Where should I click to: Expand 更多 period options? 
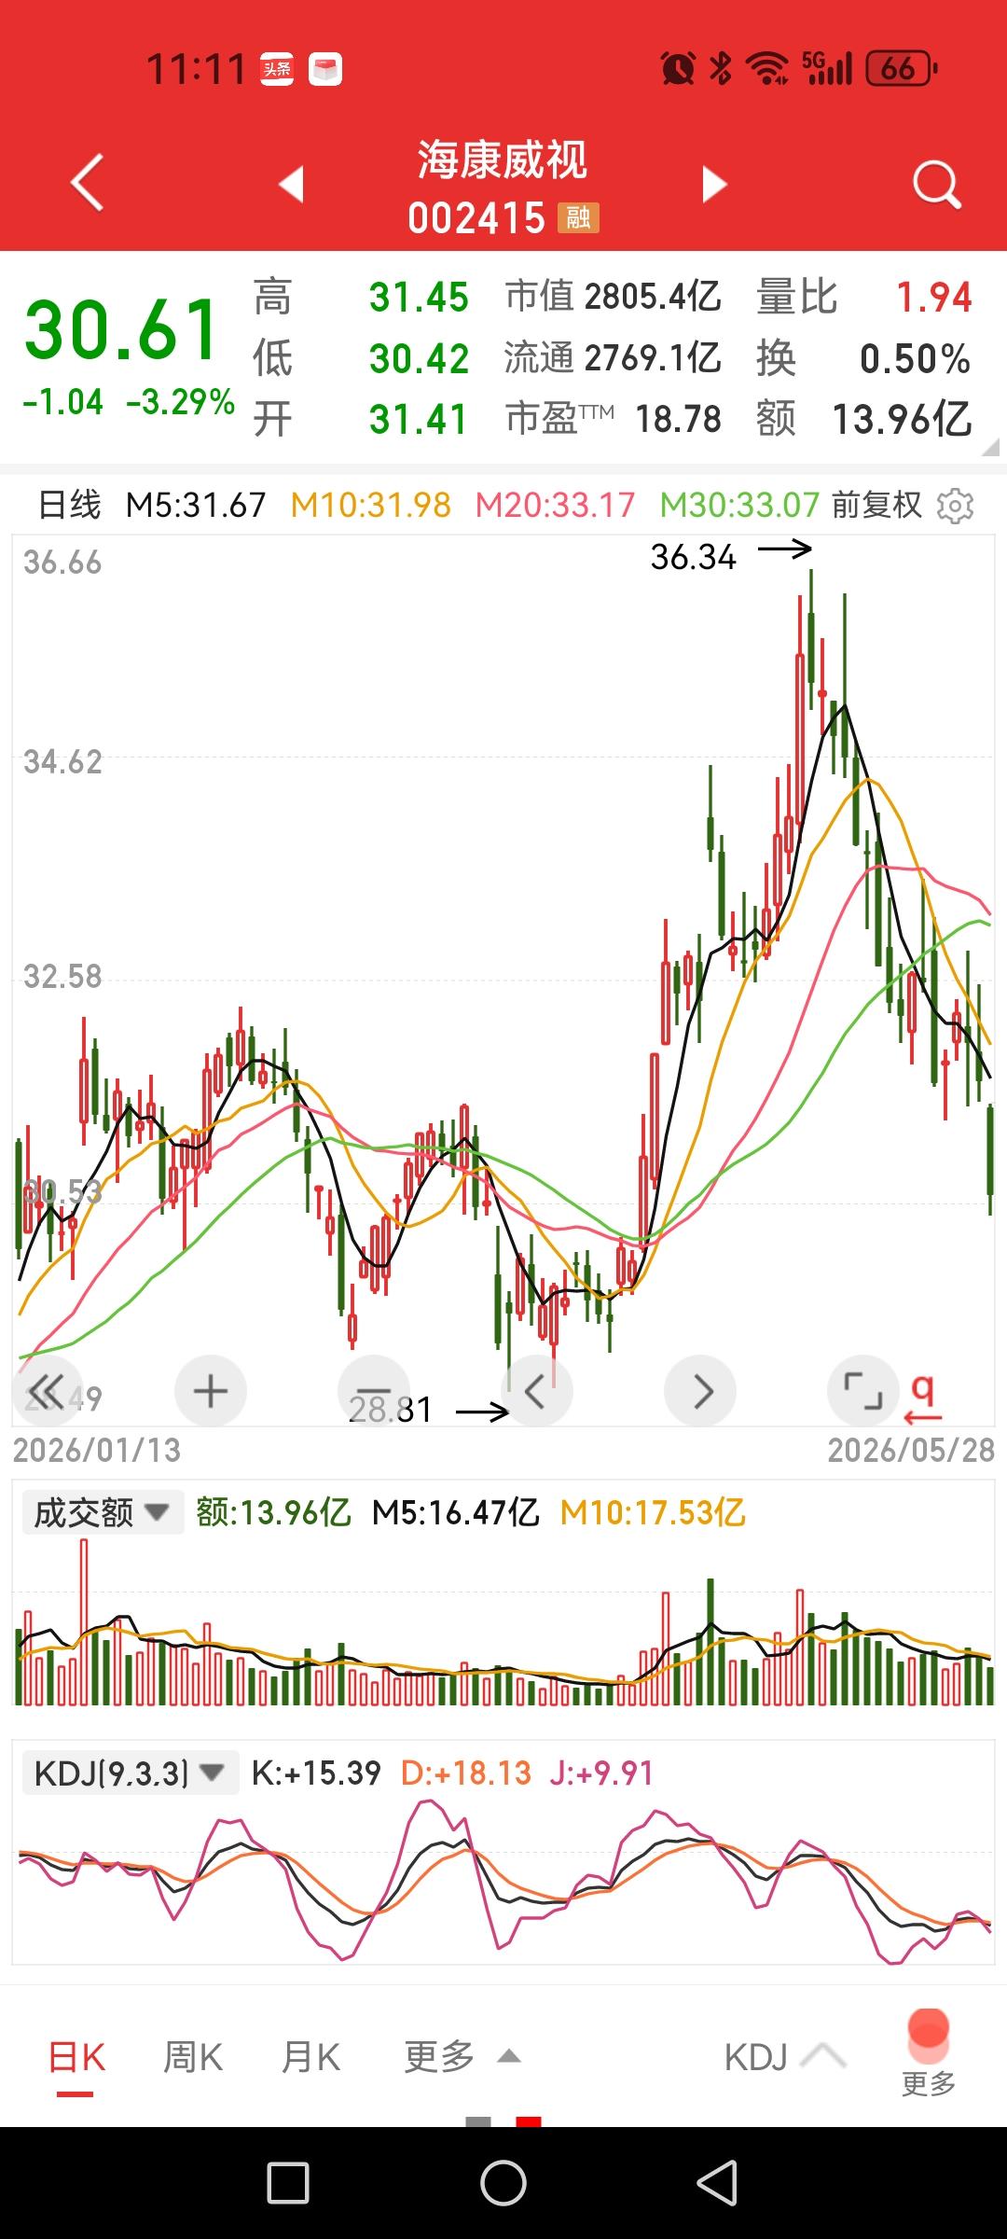[462, 2056]
